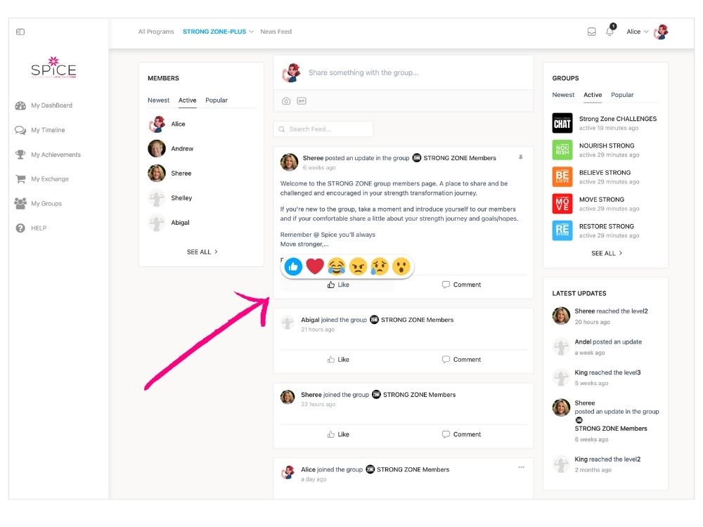Viewport: 703px width, 527px height.
Task: Click the heart love reaction emoji
Action: [x=315, y=266]
